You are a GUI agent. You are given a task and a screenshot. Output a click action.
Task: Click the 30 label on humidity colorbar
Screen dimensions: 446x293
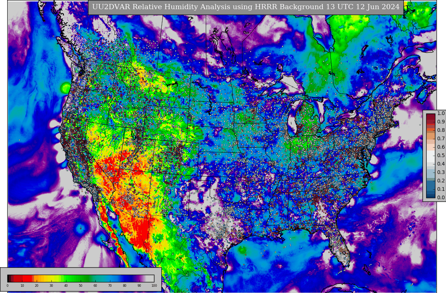[x=51, y=286]
